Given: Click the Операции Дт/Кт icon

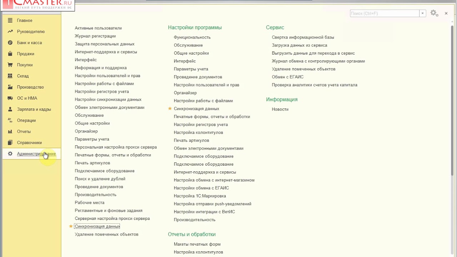Looking at the screenshot, I should 10,120.
